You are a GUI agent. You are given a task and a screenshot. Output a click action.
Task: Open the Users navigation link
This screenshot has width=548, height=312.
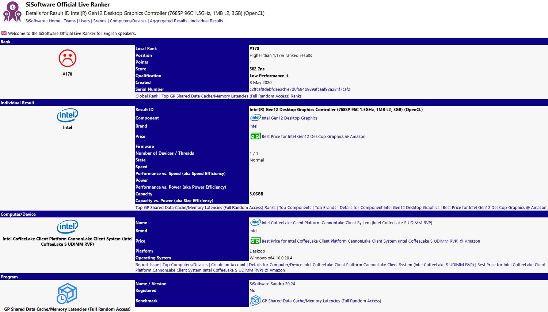84,21
